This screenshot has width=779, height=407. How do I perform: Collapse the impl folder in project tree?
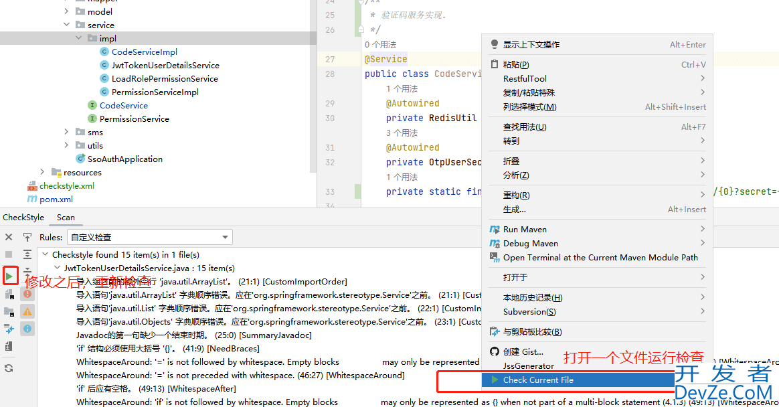80,39
